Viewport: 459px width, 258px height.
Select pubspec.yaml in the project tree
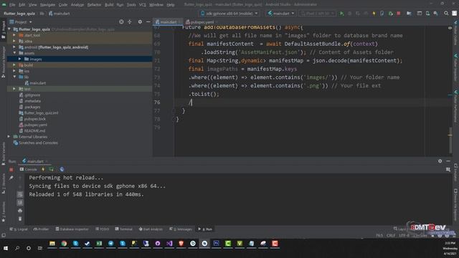tap(36, 125)
